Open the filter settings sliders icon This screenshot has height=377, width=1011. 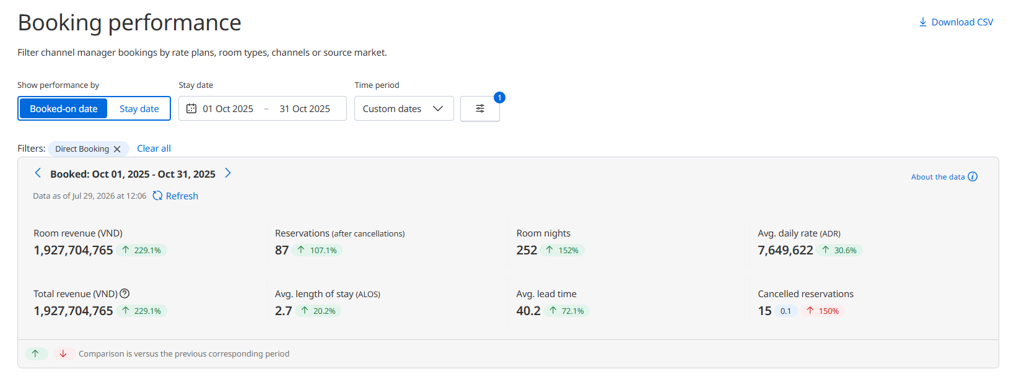pos(480,108)
